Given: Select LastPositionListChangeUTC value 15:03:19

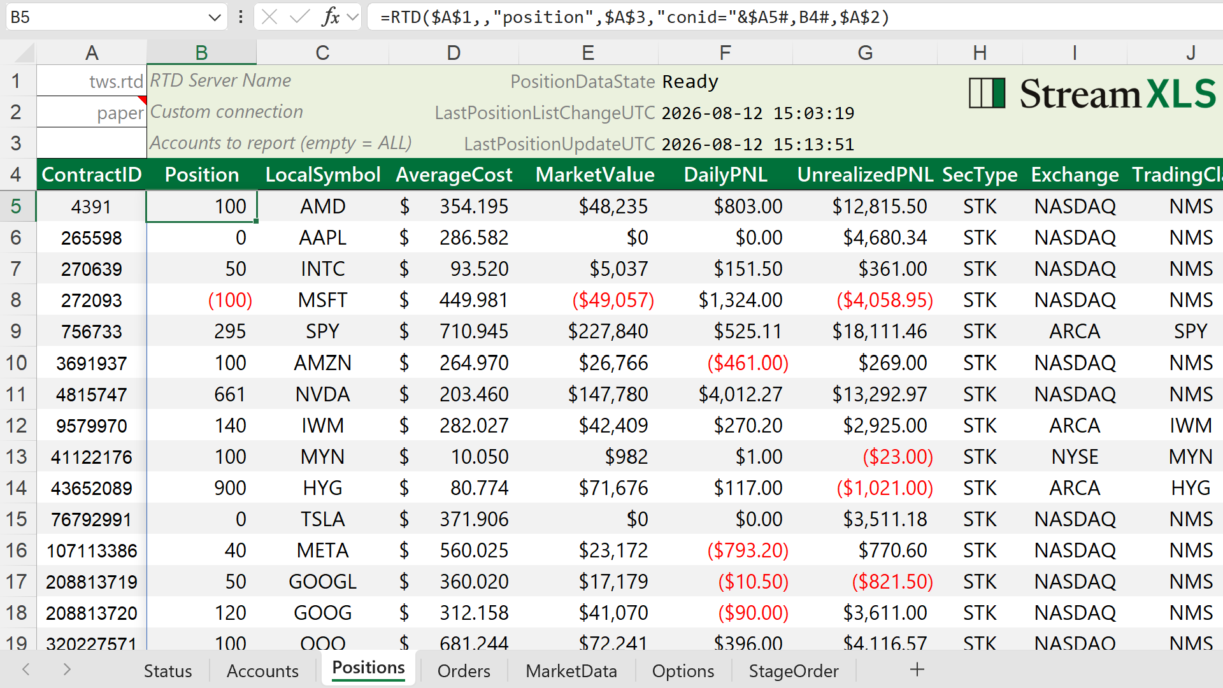Looking at the screenshot, I should (x=758, y=113).
